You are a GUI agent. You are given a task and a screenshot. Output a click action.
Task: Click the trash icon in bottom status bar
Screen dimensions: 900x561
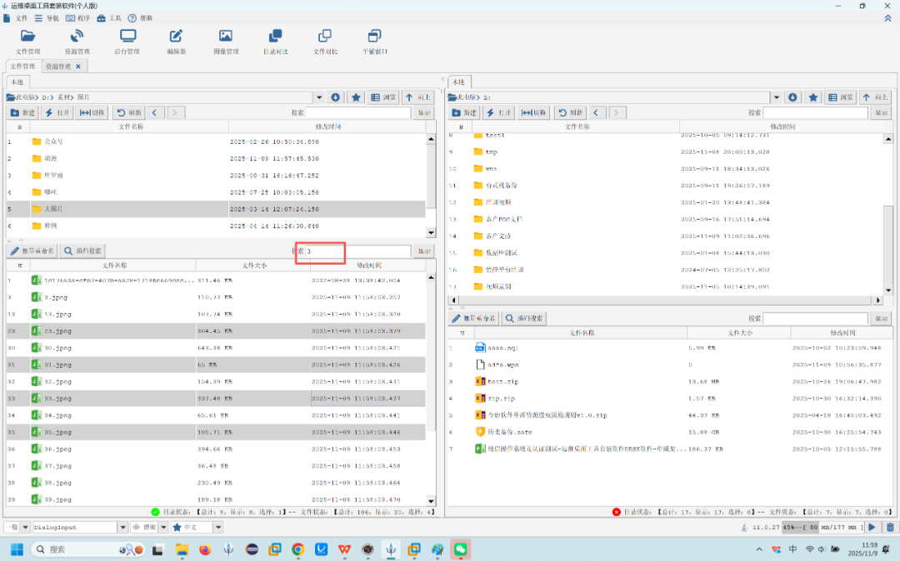click(890, 527)
